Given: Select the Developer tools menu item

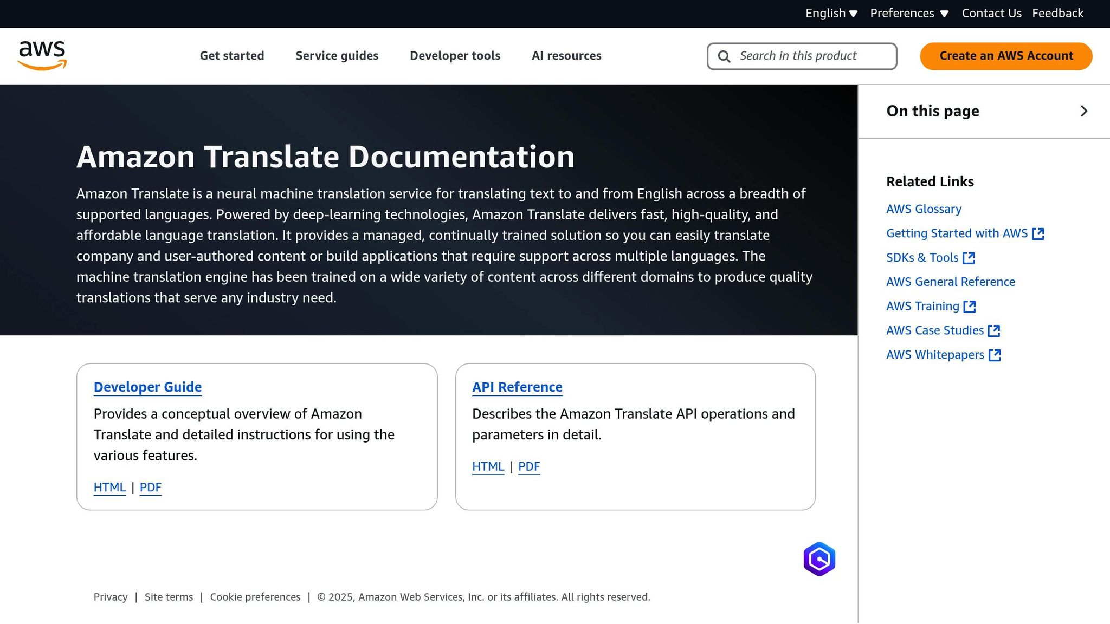Looking at the screenshot, I should pyautogui.click(x=455, y=55).
